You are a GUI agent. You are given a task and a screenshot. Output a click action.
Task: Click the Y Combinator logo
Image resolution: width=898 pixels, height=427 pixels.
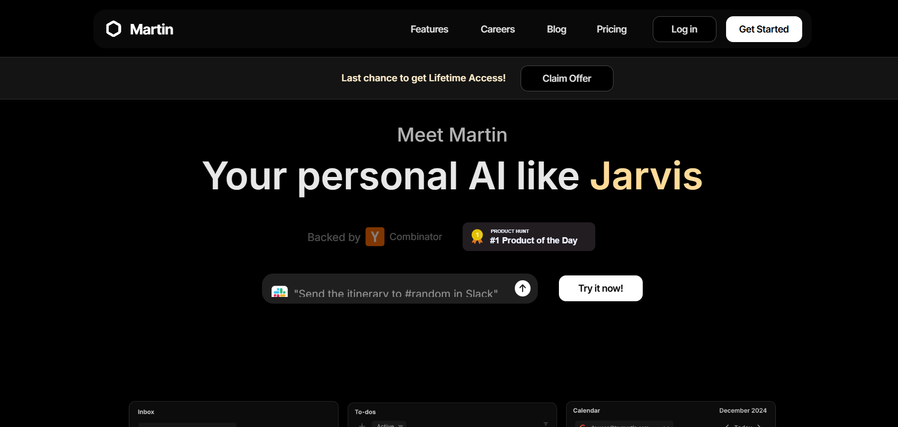(x=375, y=237)
